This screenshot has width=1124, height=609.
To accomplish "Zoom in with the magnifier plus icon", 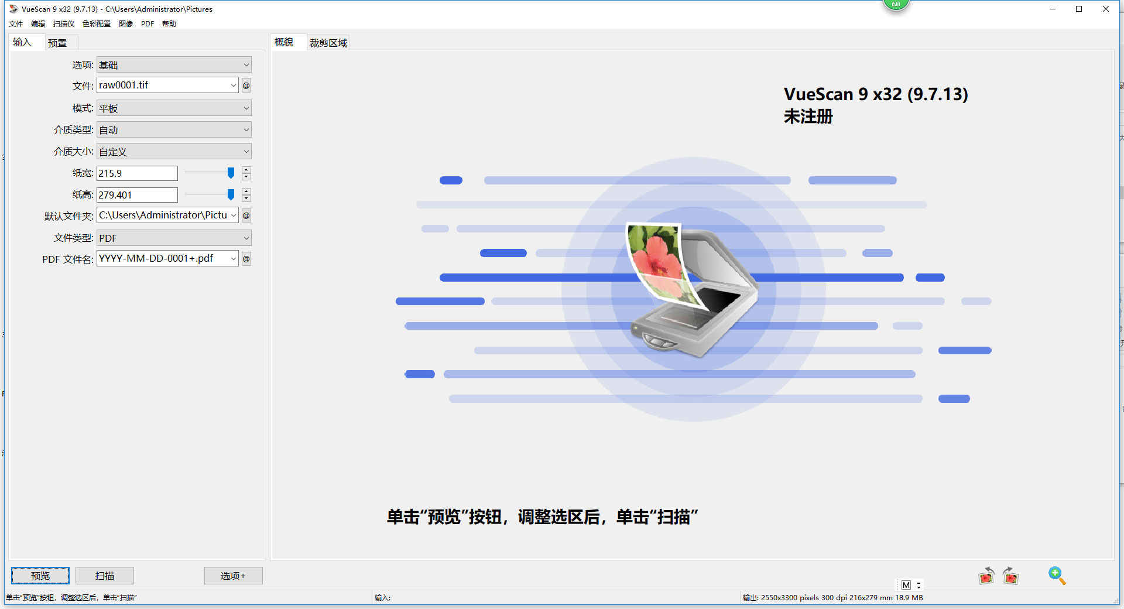I will pyautogui.click(x=1057, y=576).
